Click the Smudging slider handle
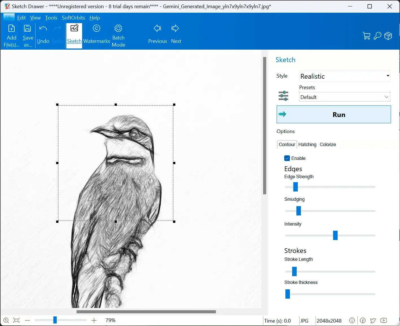Screen dimensions: 400x326 coord(299,211)
